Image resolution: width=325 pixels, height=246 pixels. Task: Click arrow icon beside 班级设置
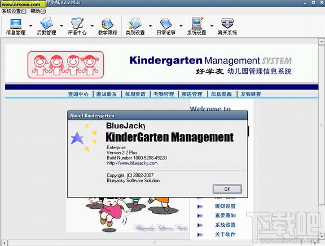pyautogui.click(x=200, y=206)
